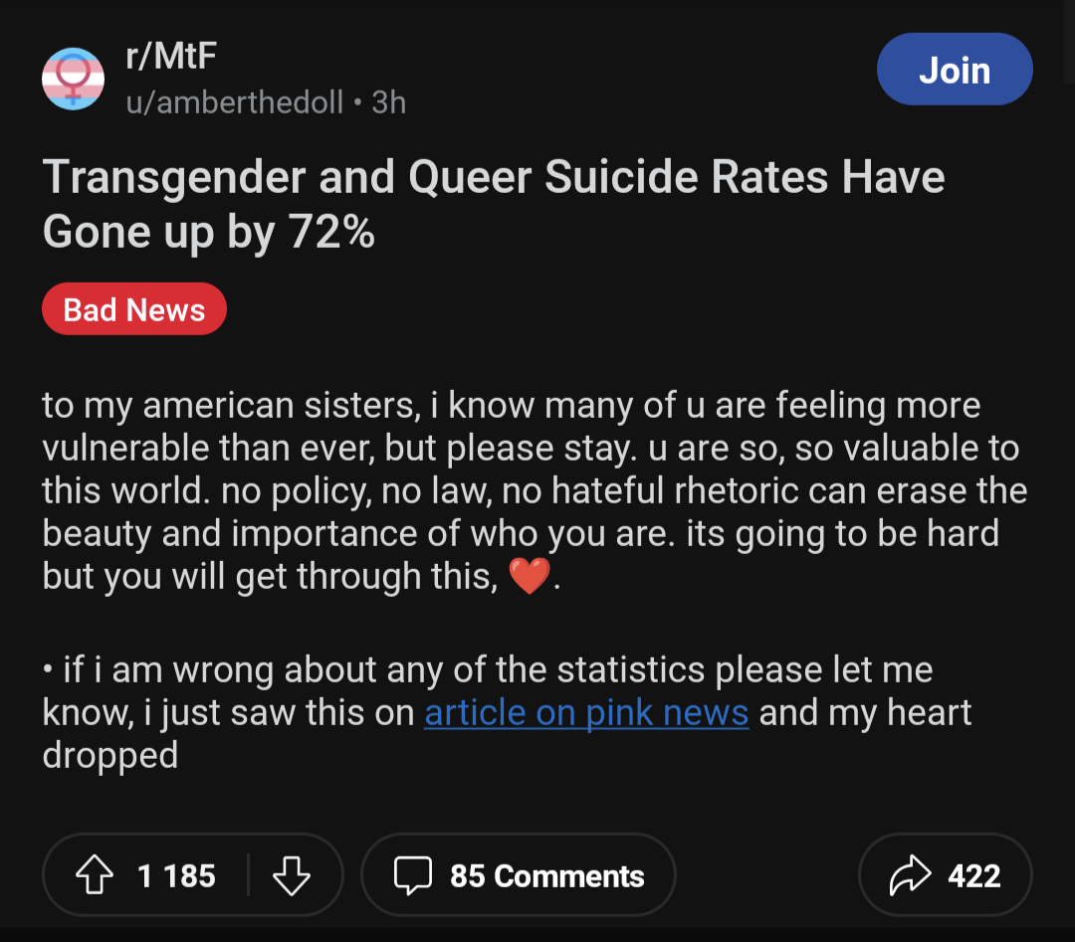1075x942 pixels.
Task: Open the 'article on pink news' link
Action: [586, 712]
